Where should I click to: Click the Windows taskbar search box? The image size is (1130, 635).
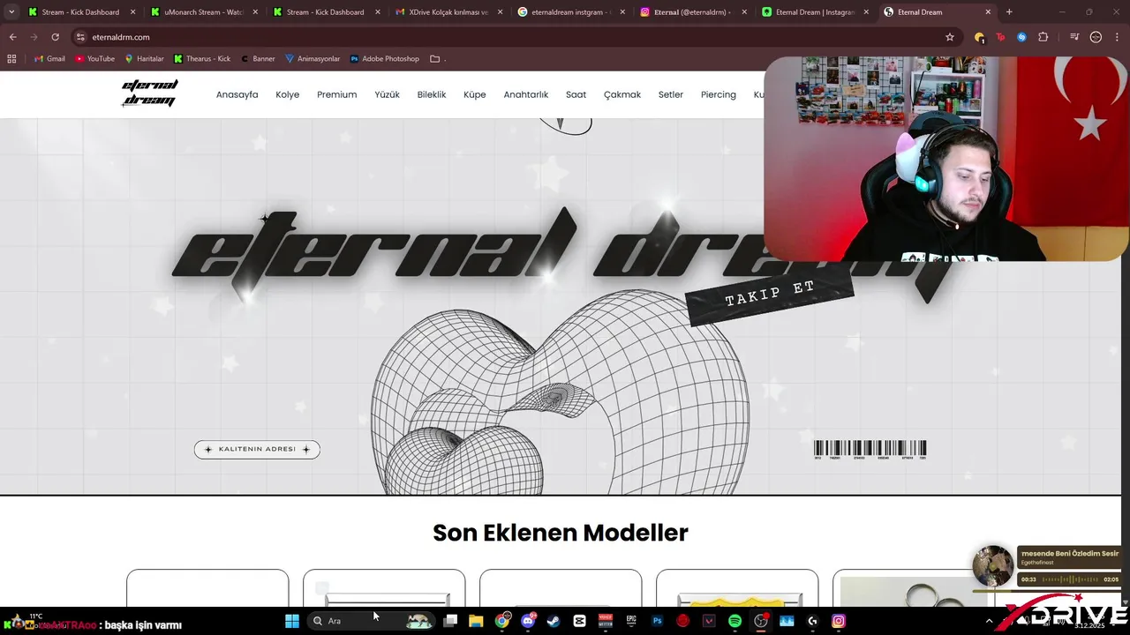pos(371,621)
